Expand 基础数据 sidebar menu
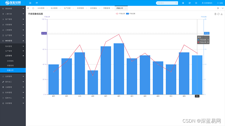 pos(13,9)
